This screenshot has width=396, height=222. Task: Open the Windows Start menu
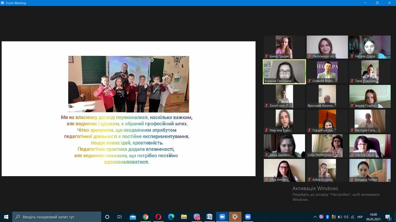coord(6,217)
